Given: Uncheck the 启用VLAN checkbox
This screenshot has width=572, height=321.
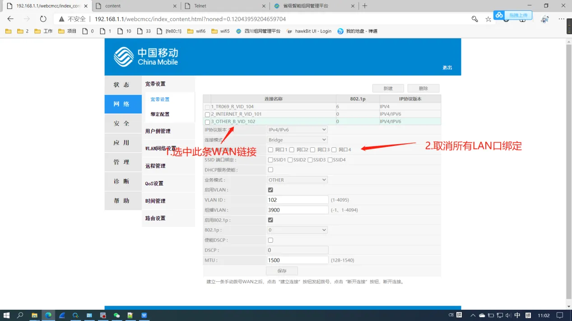Looking at the screenshot, I should [270, 190].
